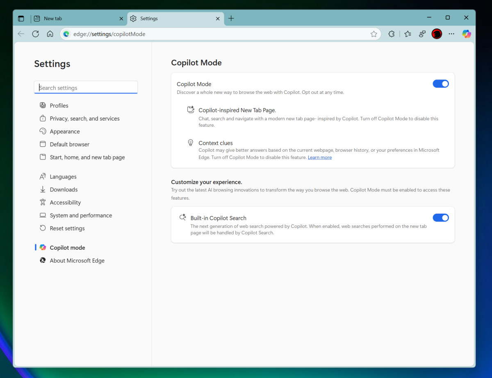
Task: Reload the page with the refresh icon
Action: click(x=35, y=34)
